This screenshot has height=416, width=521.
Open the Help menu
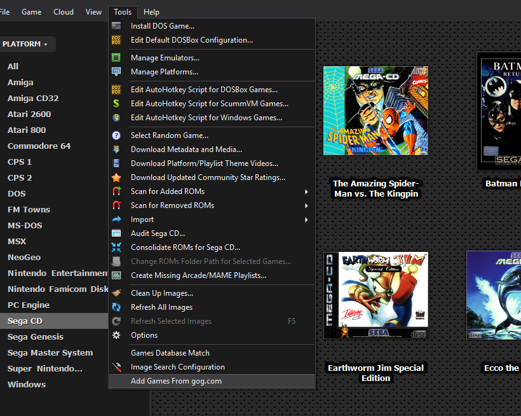(151, 12)
